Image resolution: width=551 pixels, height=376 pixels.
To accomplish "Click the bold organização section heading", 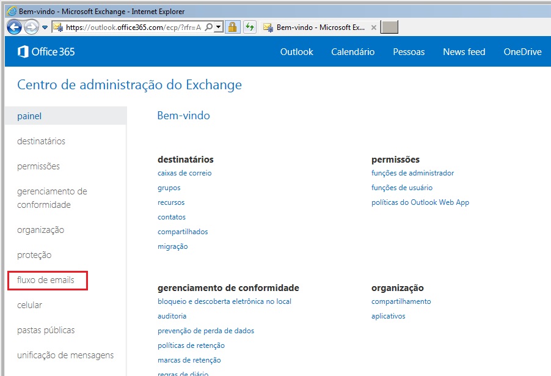I will [x=398, y=288].
